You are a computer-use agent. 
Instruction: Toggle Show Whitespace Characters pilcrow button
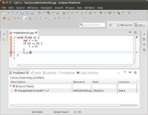(x=35, y=18)
